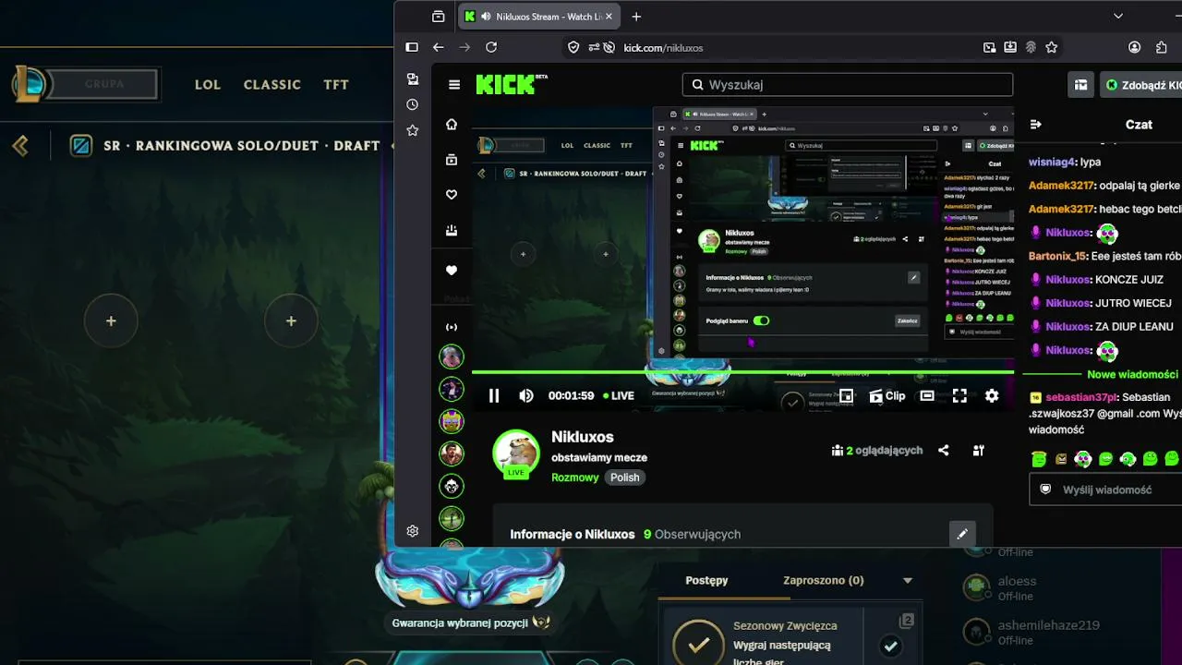This screenshot has height=665, width=1182.
Task: Go to the Kick home icon in sidebar
Action: [452, 125]
